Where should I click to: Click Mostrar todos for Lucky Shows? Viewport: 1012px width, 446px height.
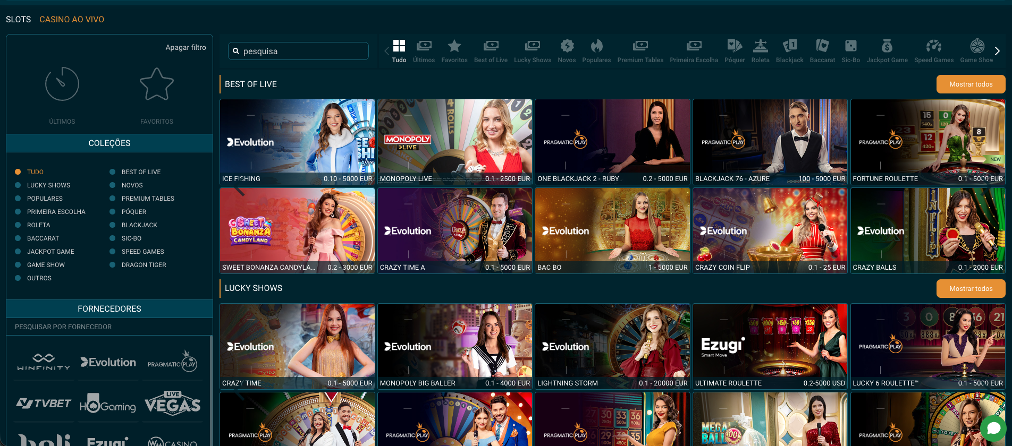coord(971,288)
